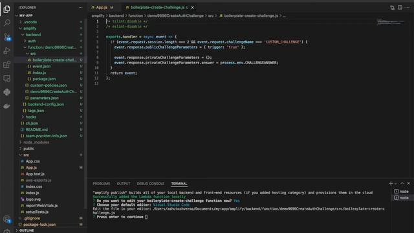Switch to App.js editor tab
The height and width of the screenshot is (233, 414).
(102, 7)
